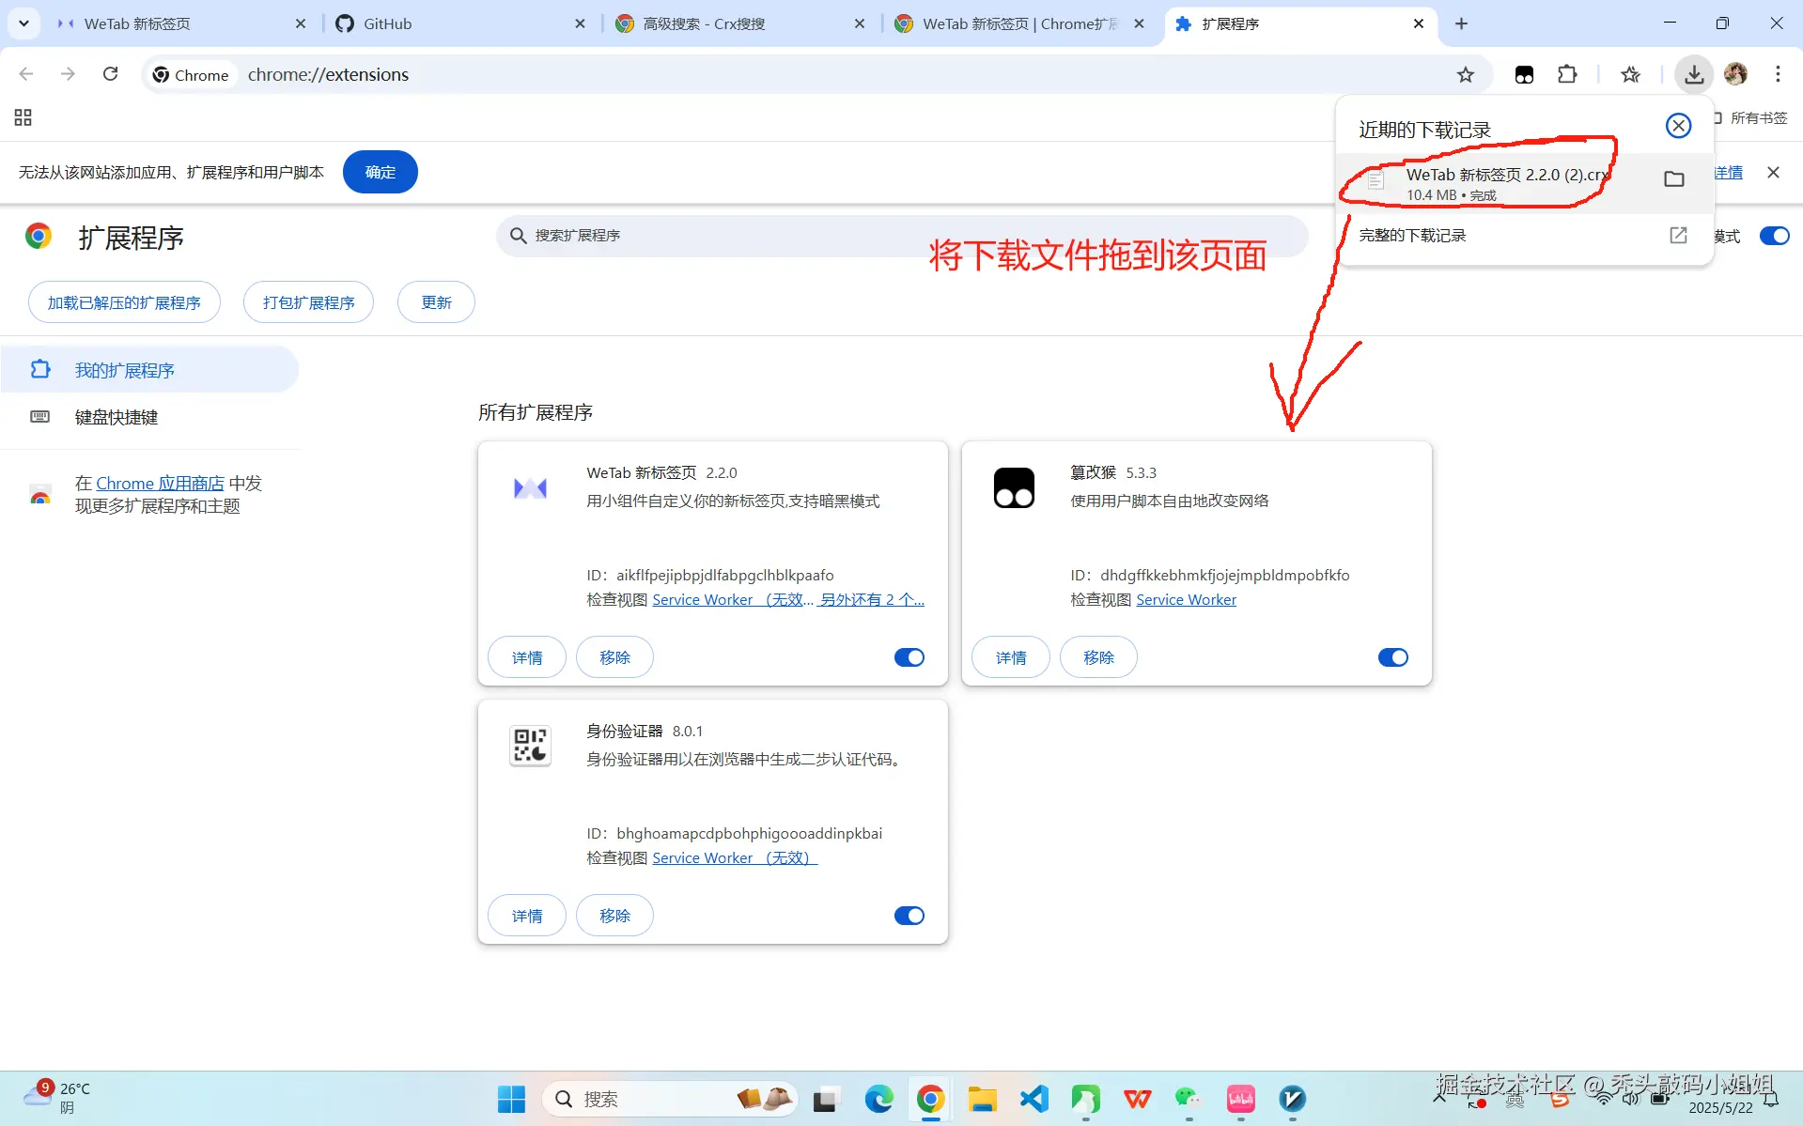This screenshot has height=1126, width=1803.
Task: Open the Windows Start menu
Action: coord(512,1099)
